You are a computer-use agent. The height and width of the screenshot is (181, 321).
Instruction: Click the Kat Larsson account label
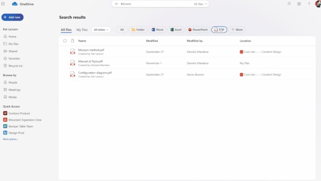click(11, 29)
